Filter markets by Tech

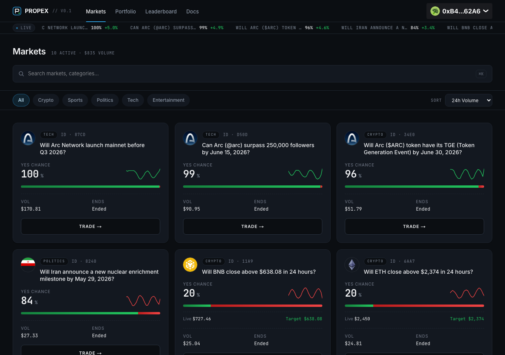pos(133,100)
